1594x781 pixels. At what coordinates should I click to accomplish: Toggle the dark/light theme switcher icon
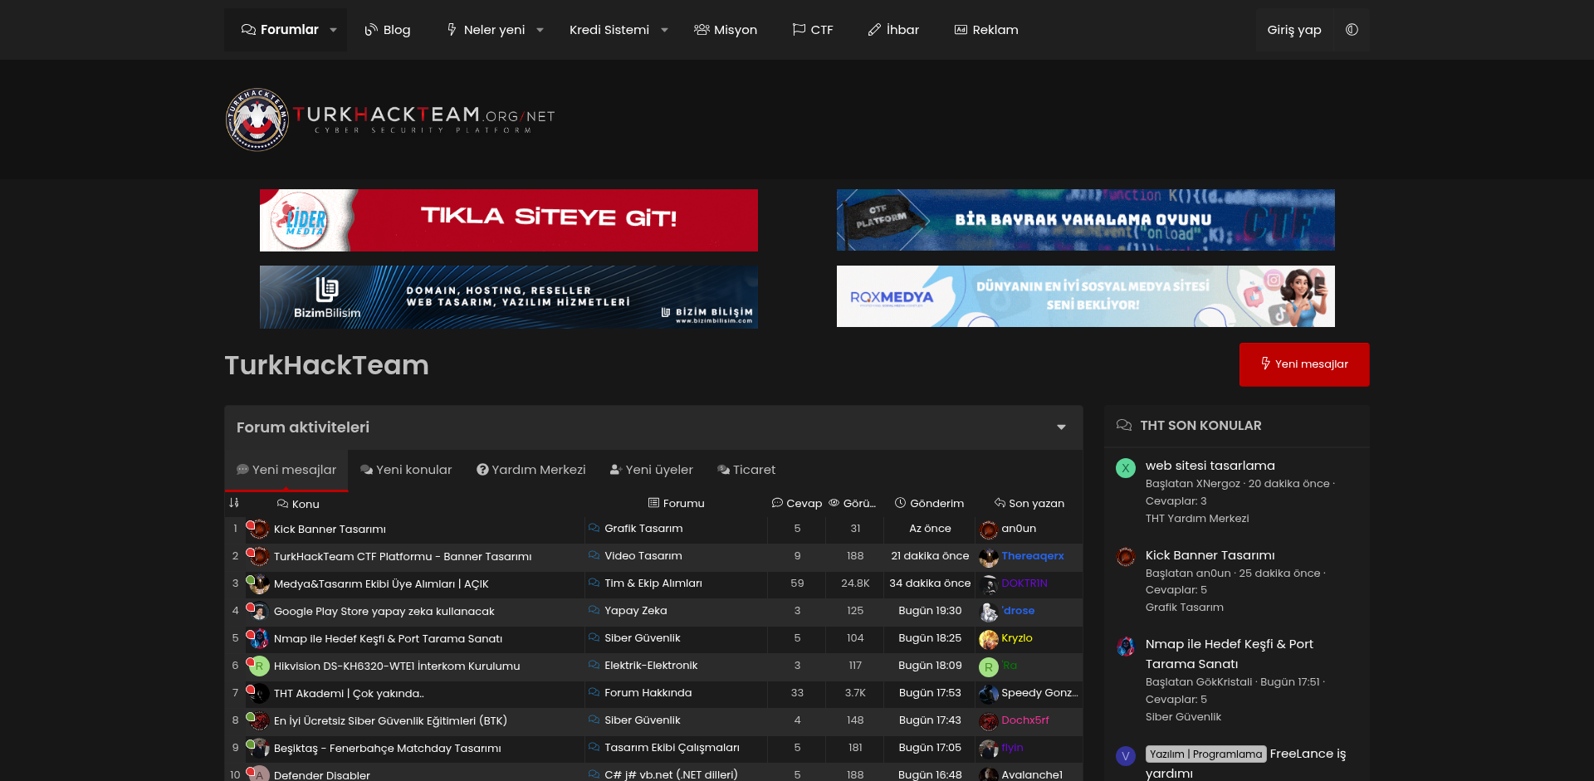(x=1352, y=30)
